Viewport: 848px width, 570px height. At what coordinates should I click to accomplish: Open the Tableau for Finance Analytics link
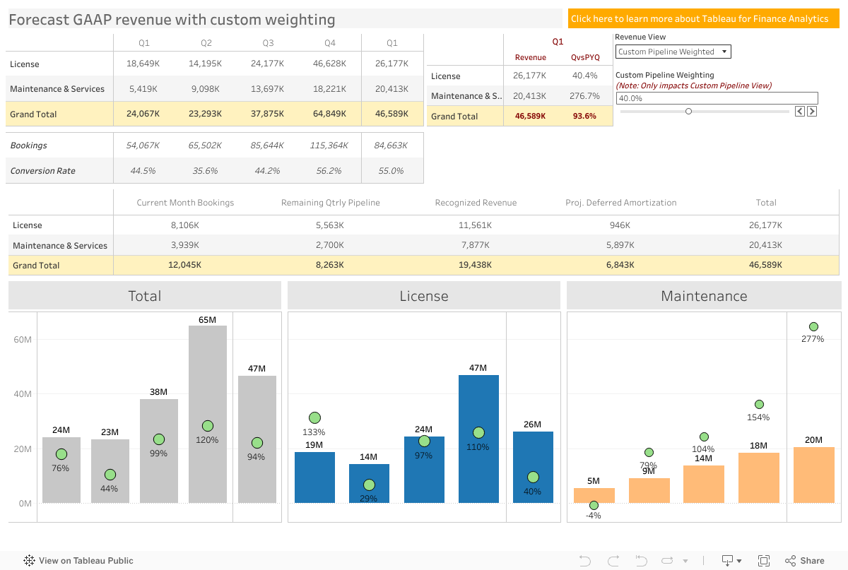(x=703, y=18)
